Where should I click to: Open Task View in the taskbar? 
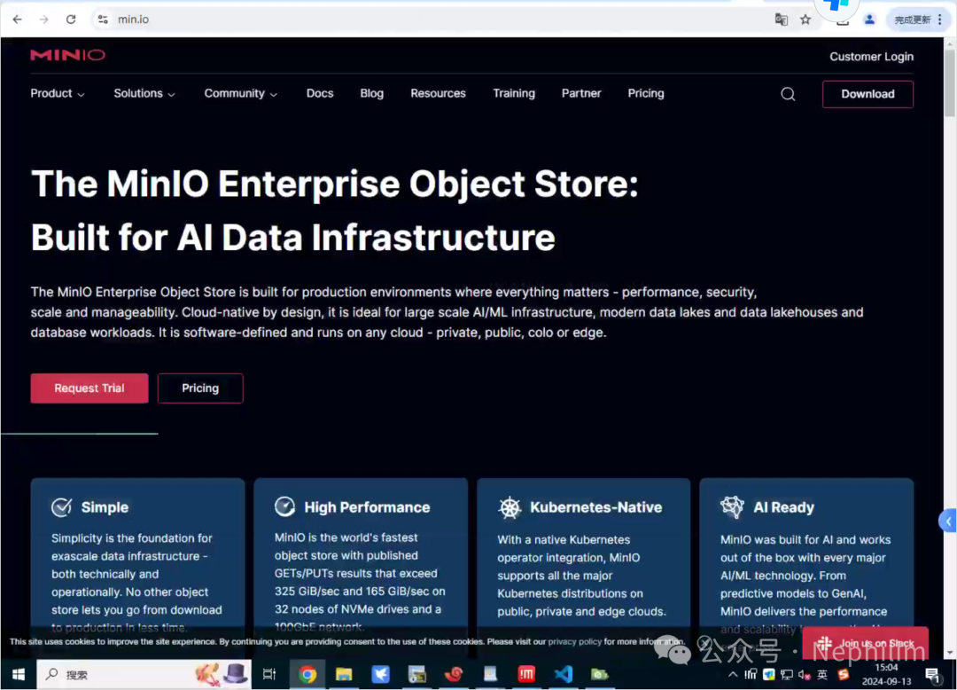269,674
